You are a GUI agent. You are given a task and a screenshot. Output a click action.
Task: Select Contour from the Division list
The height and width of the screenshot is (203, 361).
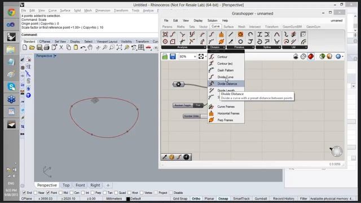pos(226,56)
